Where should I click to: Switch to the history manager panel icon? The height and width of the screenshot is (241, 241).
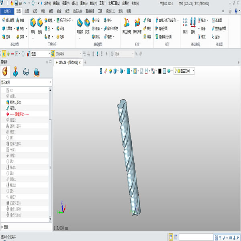pyautogui.click(x=5, y=72)
